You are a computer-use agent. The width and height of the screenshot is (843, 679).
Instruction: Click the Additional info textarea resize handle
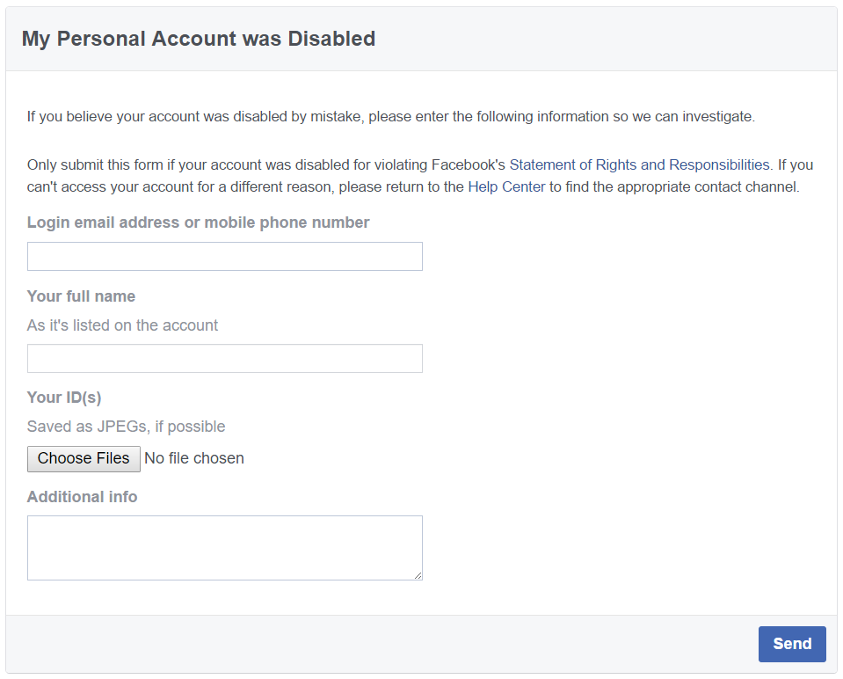[418, 576]
